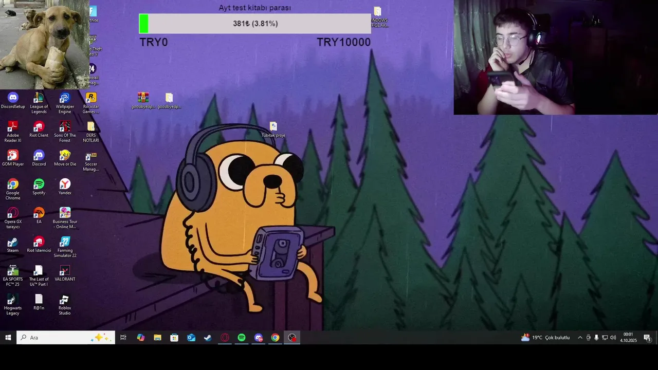Open the WINDOWS OFFICE folder icon

pyautogui.click(x=378, y=17)
